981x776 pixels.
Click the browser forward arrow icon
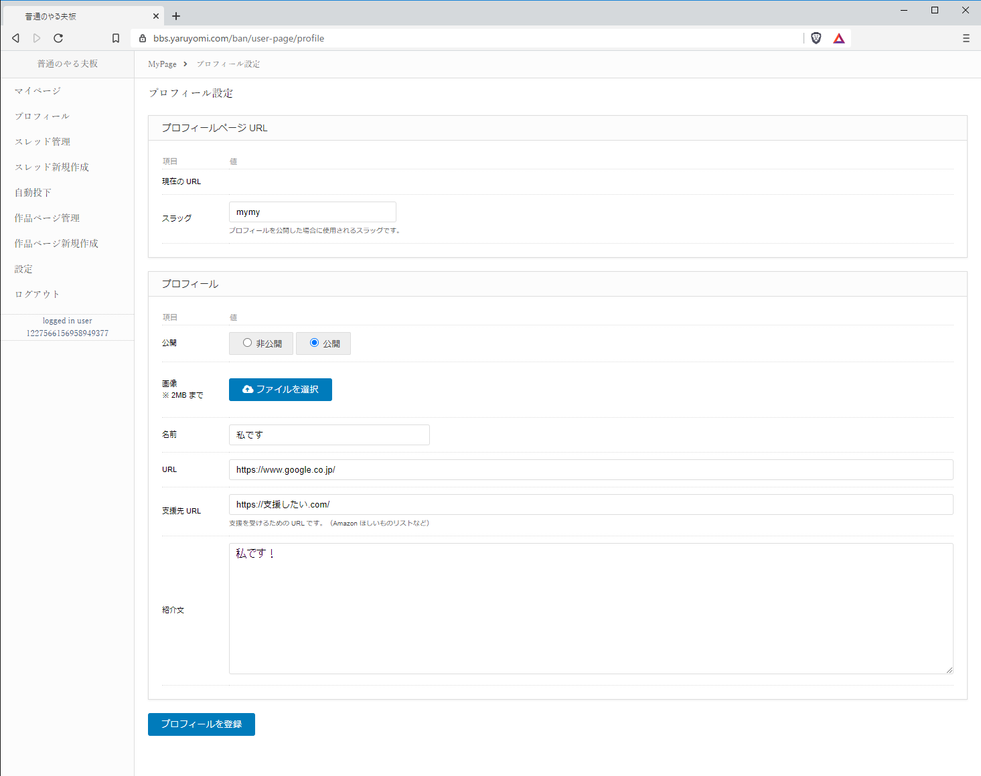pos(37,38)
